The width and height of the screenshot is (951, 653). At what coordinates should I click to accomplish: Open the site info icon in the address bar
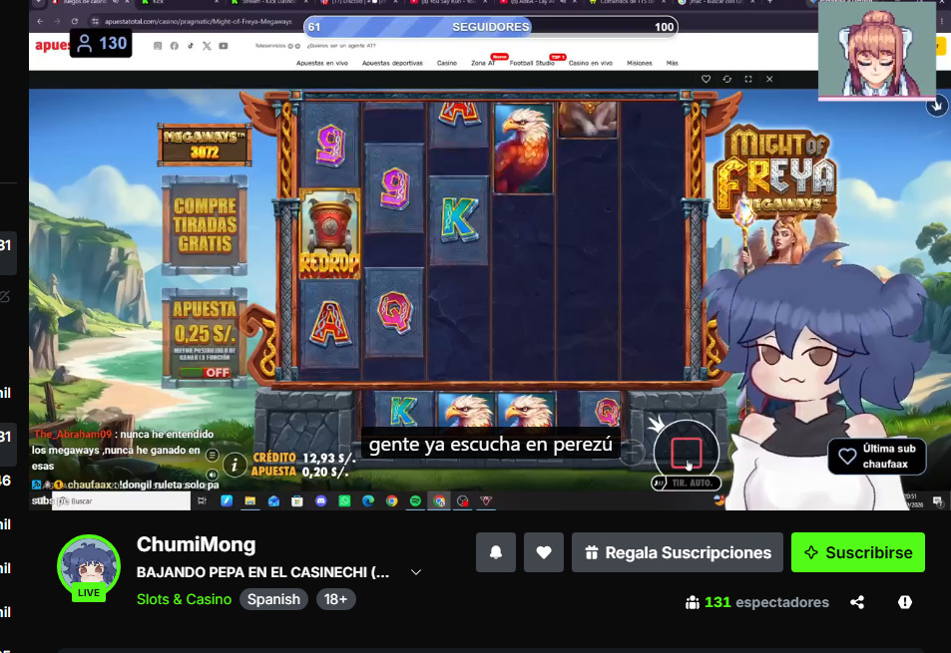[x=95, y=21]
